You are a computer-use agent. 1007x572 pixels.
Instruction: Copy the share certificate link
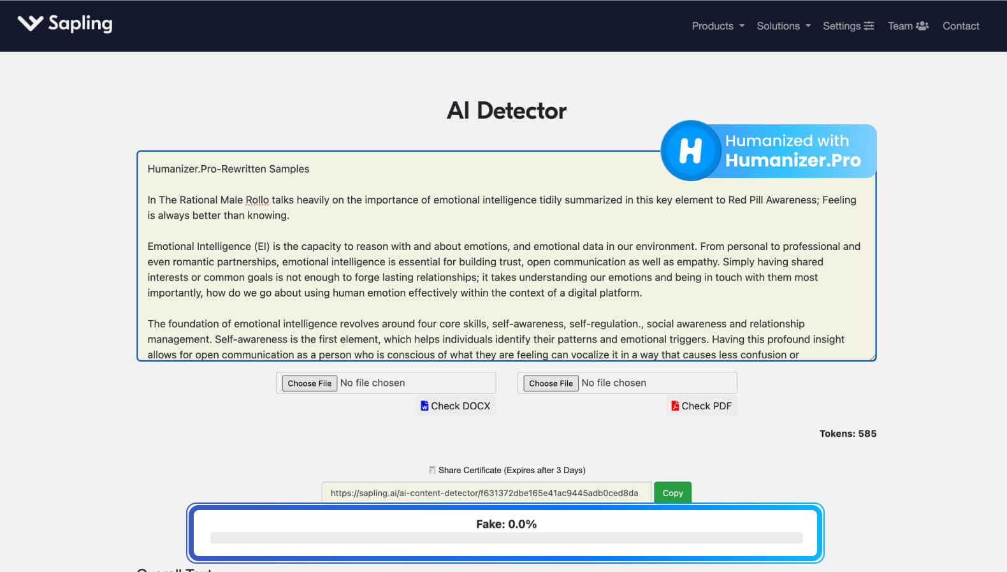672,493
